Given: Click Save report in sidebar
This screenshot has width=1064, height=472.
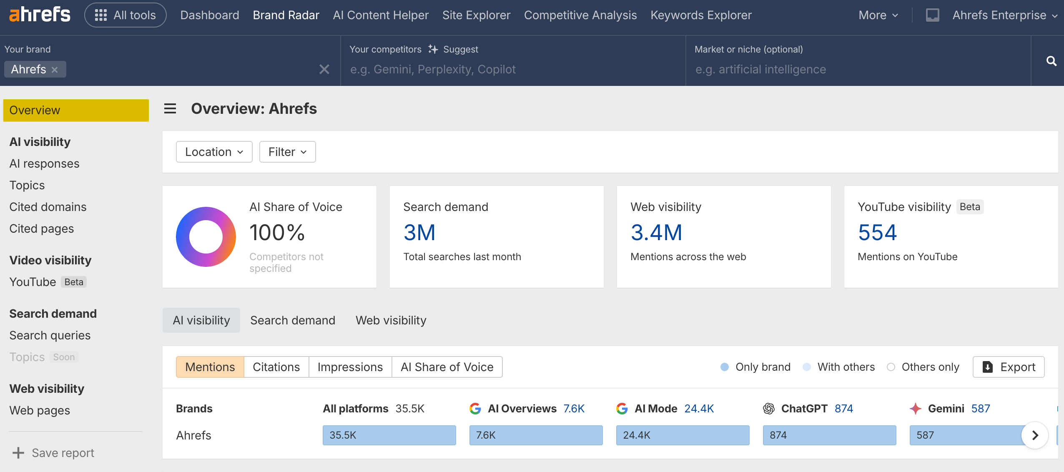Looking at the screenshot, I should (x=53, y=453).
